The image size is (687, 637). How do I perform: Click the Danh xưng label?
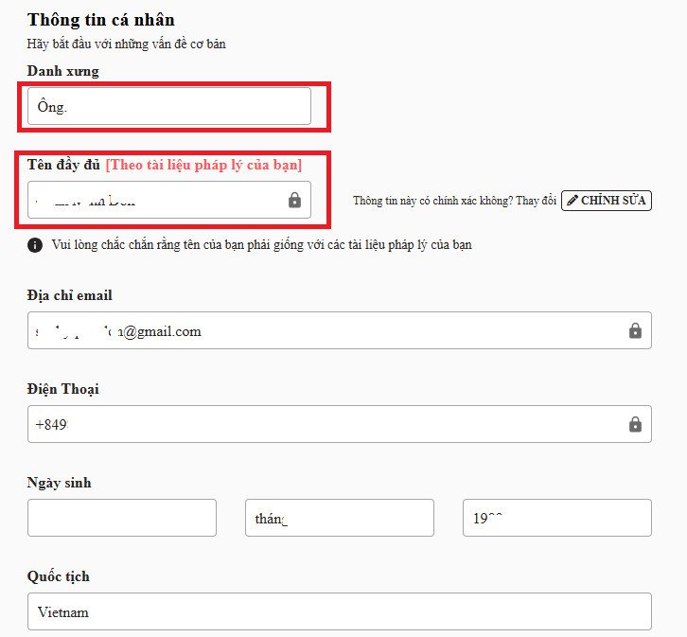pyautogui.click(x=62, y=71)
